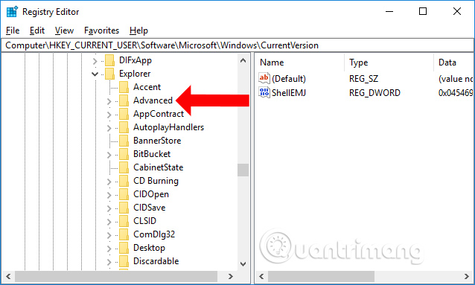Viewport: 475px width, 285px height.
Task: Click the CIDOpen folder icon
Action: click(124, 194)
